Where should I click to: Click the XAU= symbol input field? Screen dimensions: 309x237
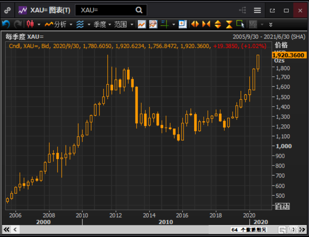click(x=105, y=10)
